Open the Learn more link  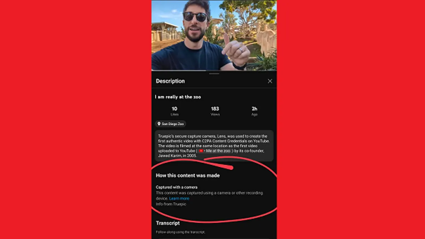click(179, 199)
